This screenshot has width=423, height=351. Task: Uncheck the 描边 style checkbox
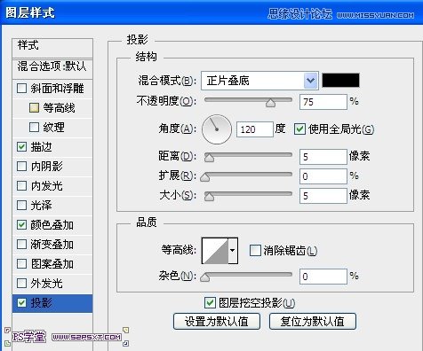tap(21, 147)
